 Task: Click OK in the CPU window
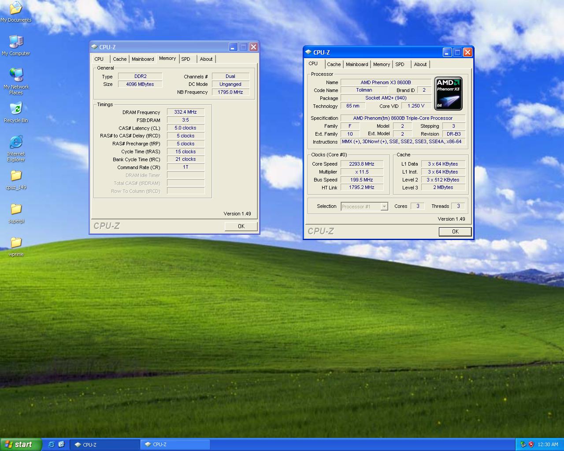click(x=455, y=231)
